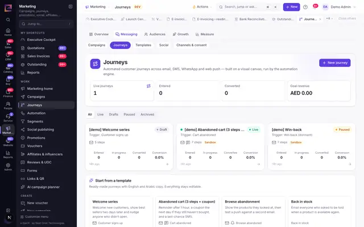Open New voucher in Create section

[x=47, y=203]
